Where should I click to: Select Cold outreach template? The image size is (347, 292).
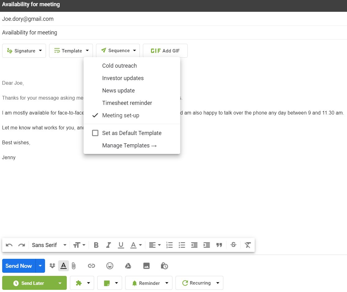pos(132,66)
